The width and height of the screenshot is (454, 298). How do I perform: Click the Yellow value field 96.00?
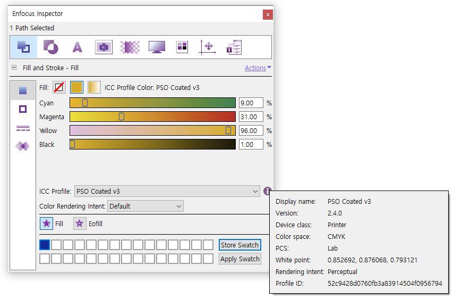[x=251, y=130]
